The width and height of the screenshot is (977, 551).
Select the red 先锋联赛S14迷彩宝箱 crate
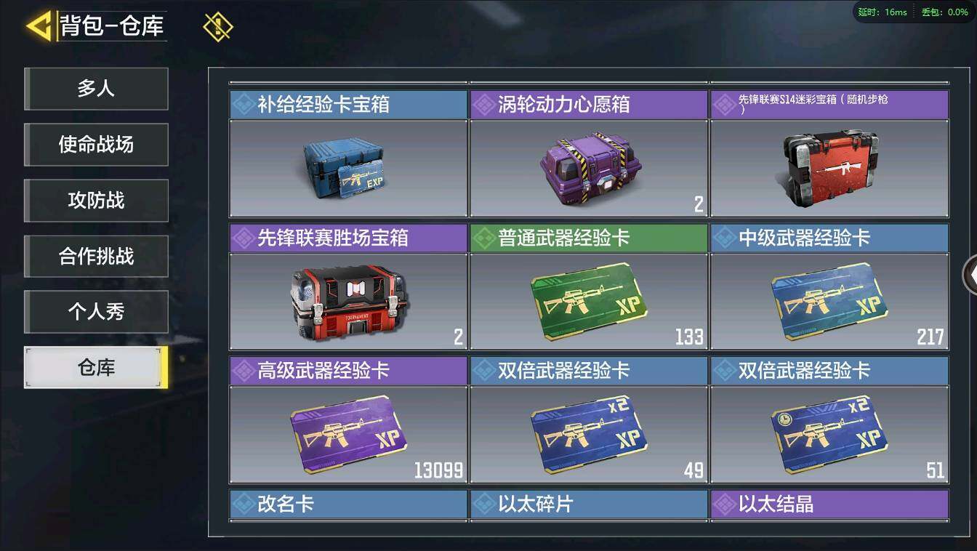pyautogui.click(x=829, y=153)
